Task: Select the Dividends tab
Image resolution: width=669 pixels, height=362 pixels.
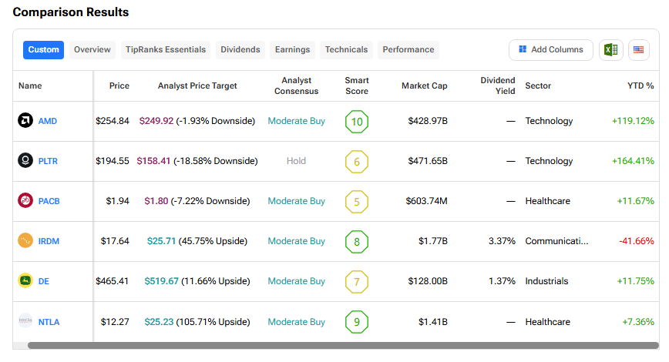Action: pyautogui.click(x=240, y=50)
